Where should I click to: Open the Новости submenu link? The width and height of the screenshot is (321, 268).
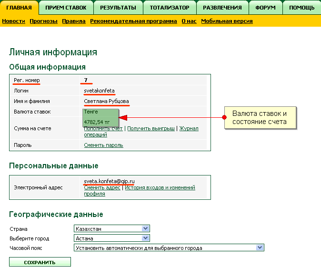coord(13,21)
